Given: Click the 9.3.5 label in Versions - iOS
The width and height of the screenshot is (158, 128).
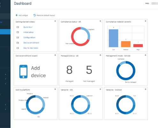Looking at the screenshot, I should click(x=72, y=96).
